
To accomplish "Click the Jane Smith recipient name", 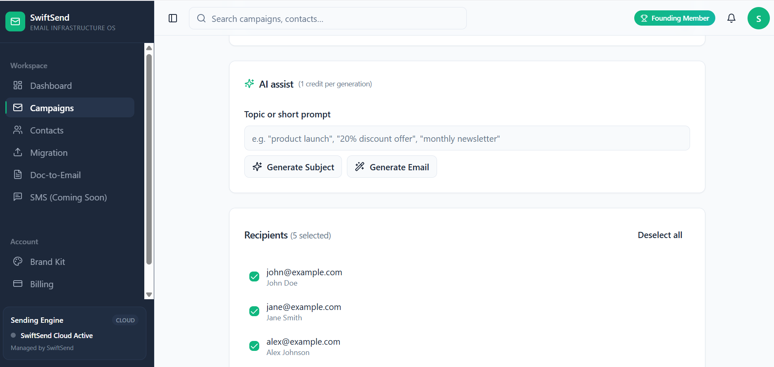I will pos(284,318).
